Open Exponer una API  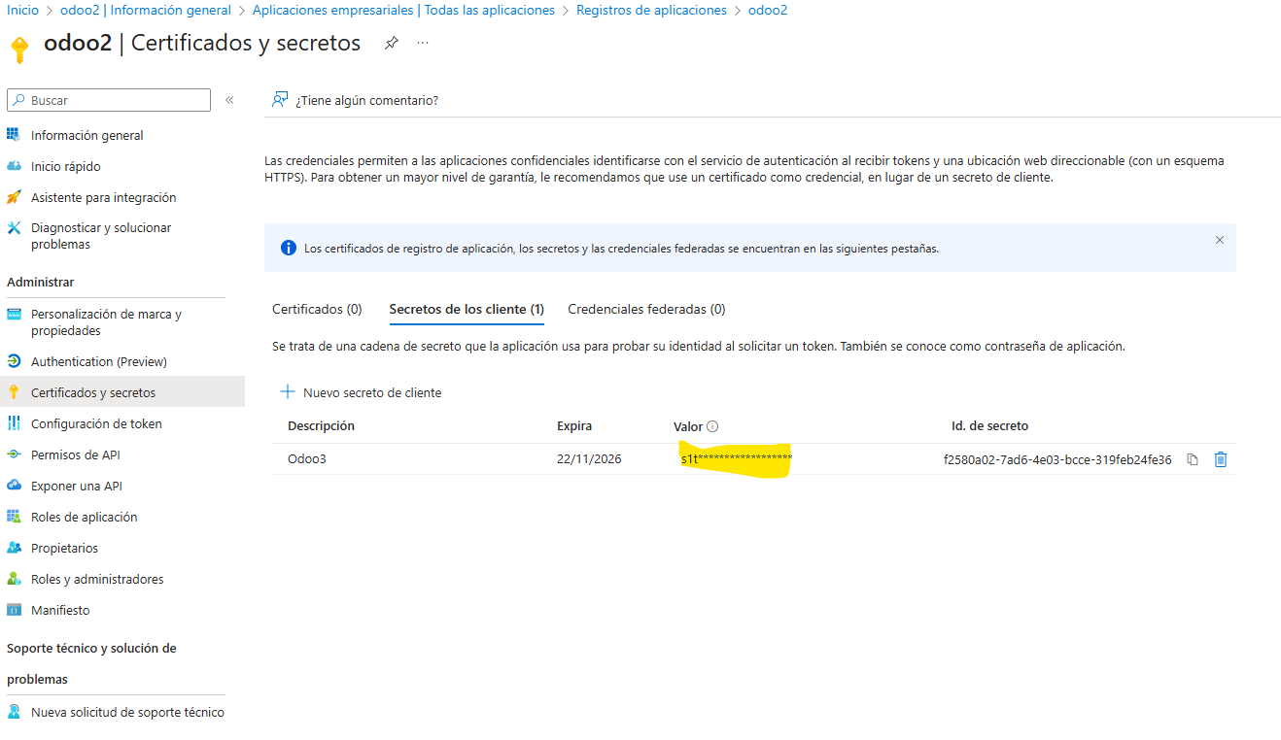pos(77,486)
